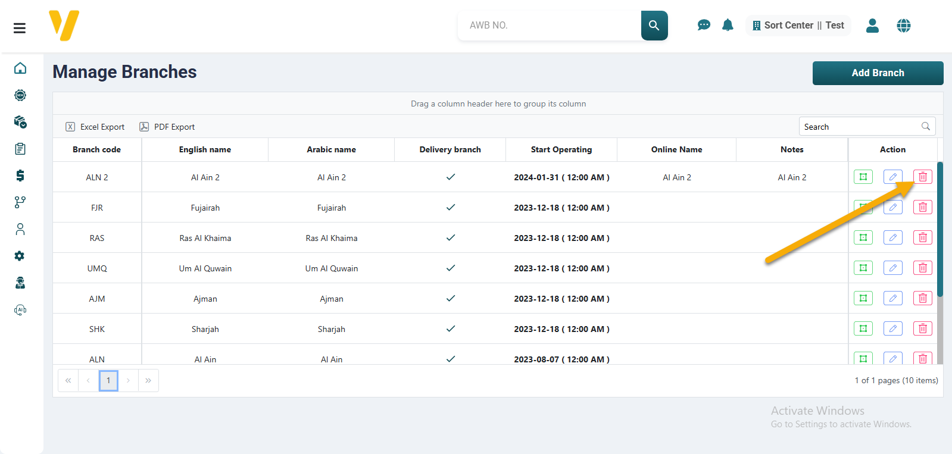Viewport: 952px width, 454px height.
Task: Click the AWB search magnifier button
Action: pos(654,26)
